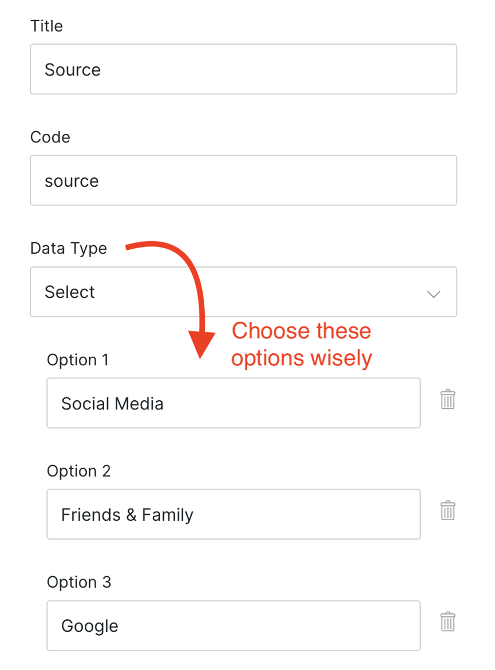Select the Code field containing "source"
Image resolution: width=495 pixels, height=670 pixels.
(243, 180)
